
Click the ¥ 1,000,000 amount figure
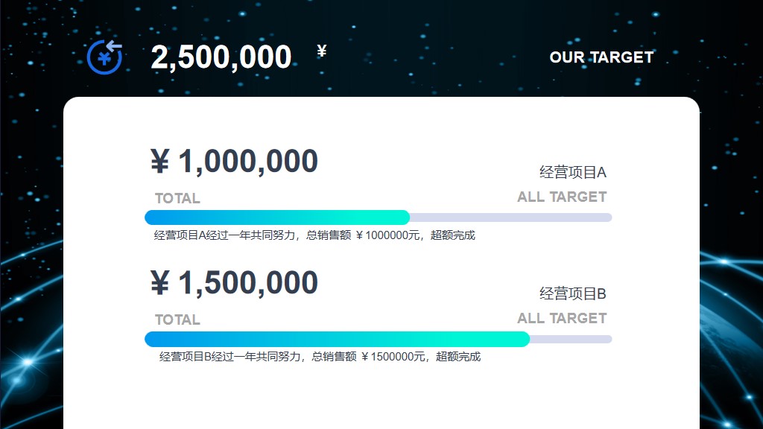(x=234, y=161)
